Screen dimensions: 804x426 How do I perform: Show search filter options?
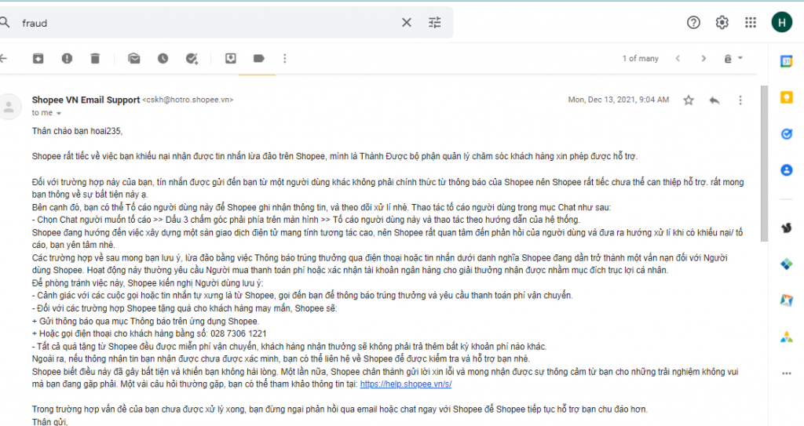click(435, 23)
